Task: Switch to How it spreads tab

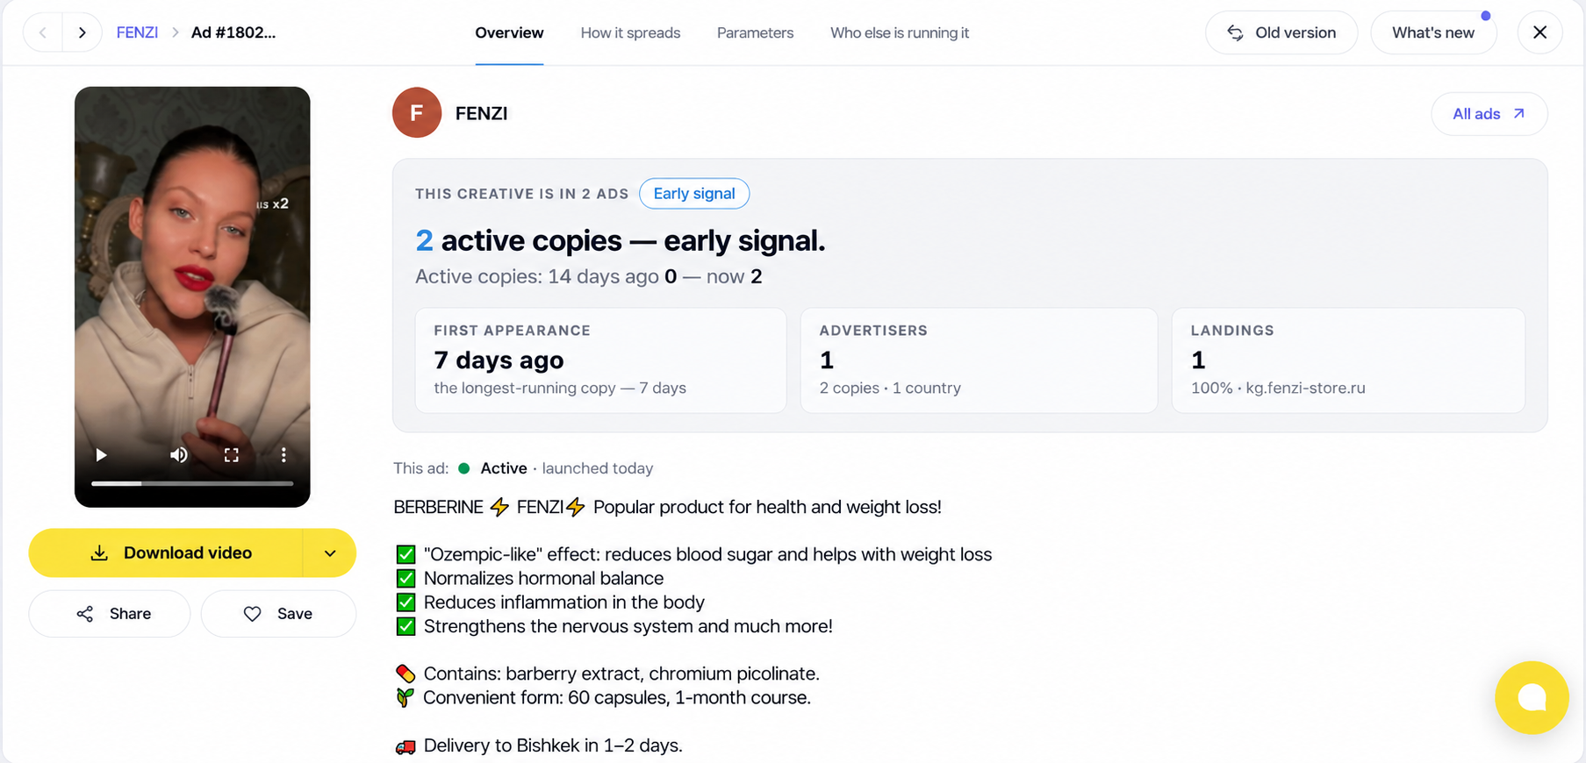Action: [630, 32]
